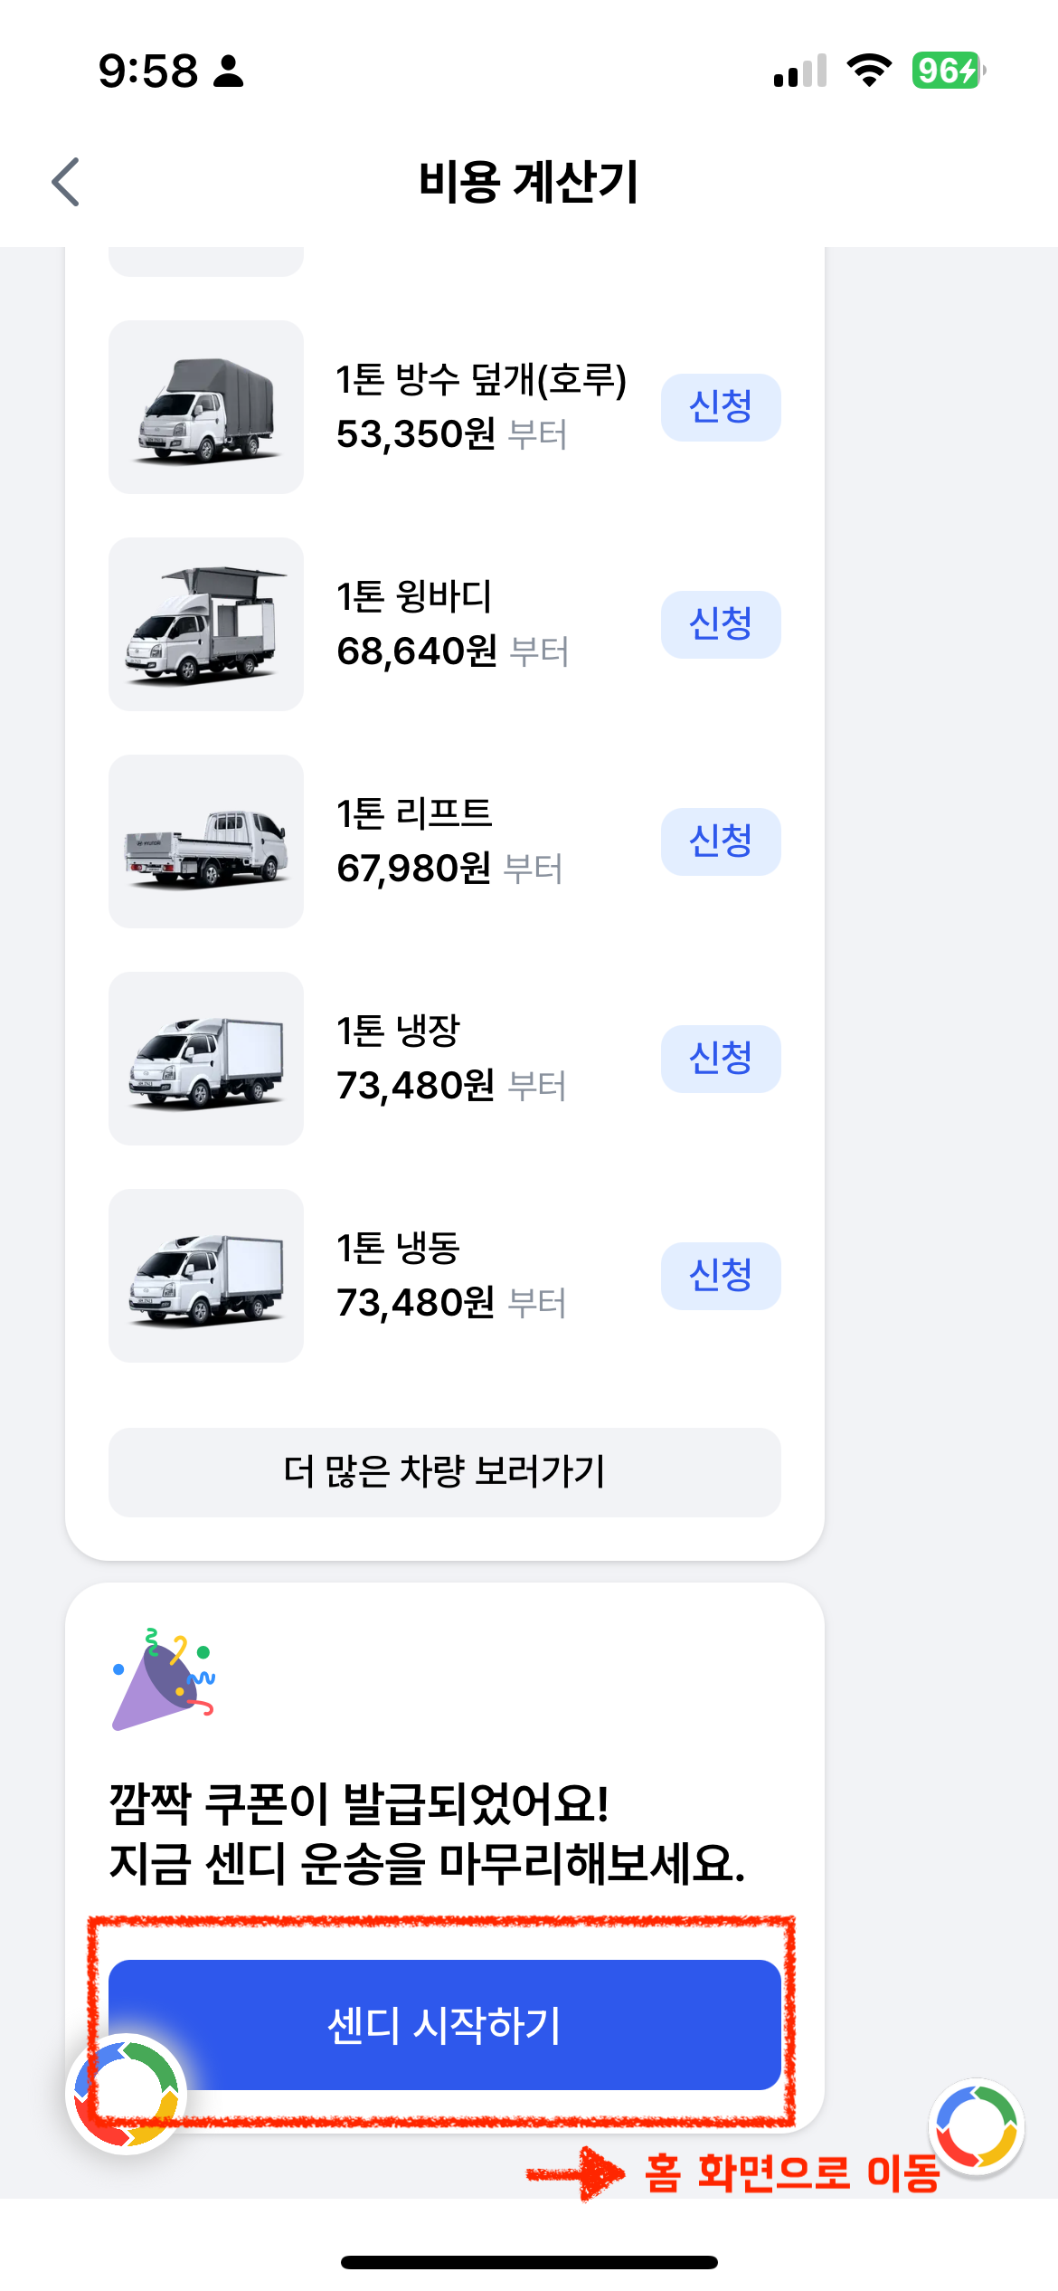Open the 1톤 냉동 truck thumbnail
This screenshot has height=2291, width=1058.
(206, 1276)
